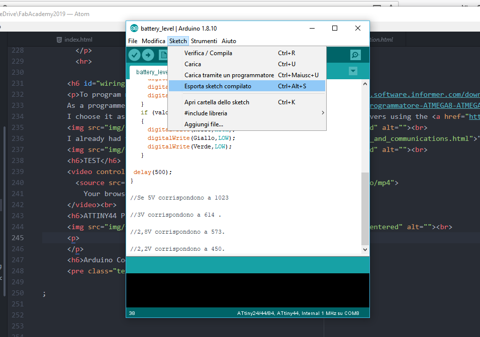The image size is (480, 337).
Task: Open the Strumenti menu
Action: click(204, 41)
